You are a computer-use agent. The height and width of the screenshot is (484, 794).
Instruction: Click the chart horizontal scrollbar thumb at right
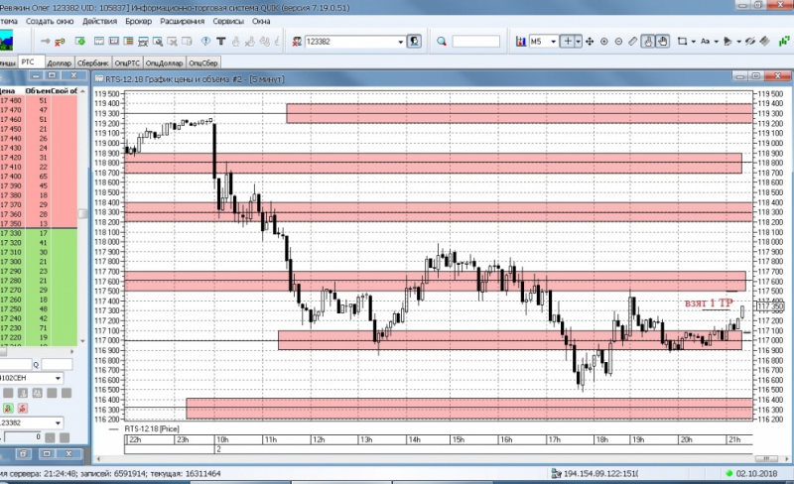(766, 458)
